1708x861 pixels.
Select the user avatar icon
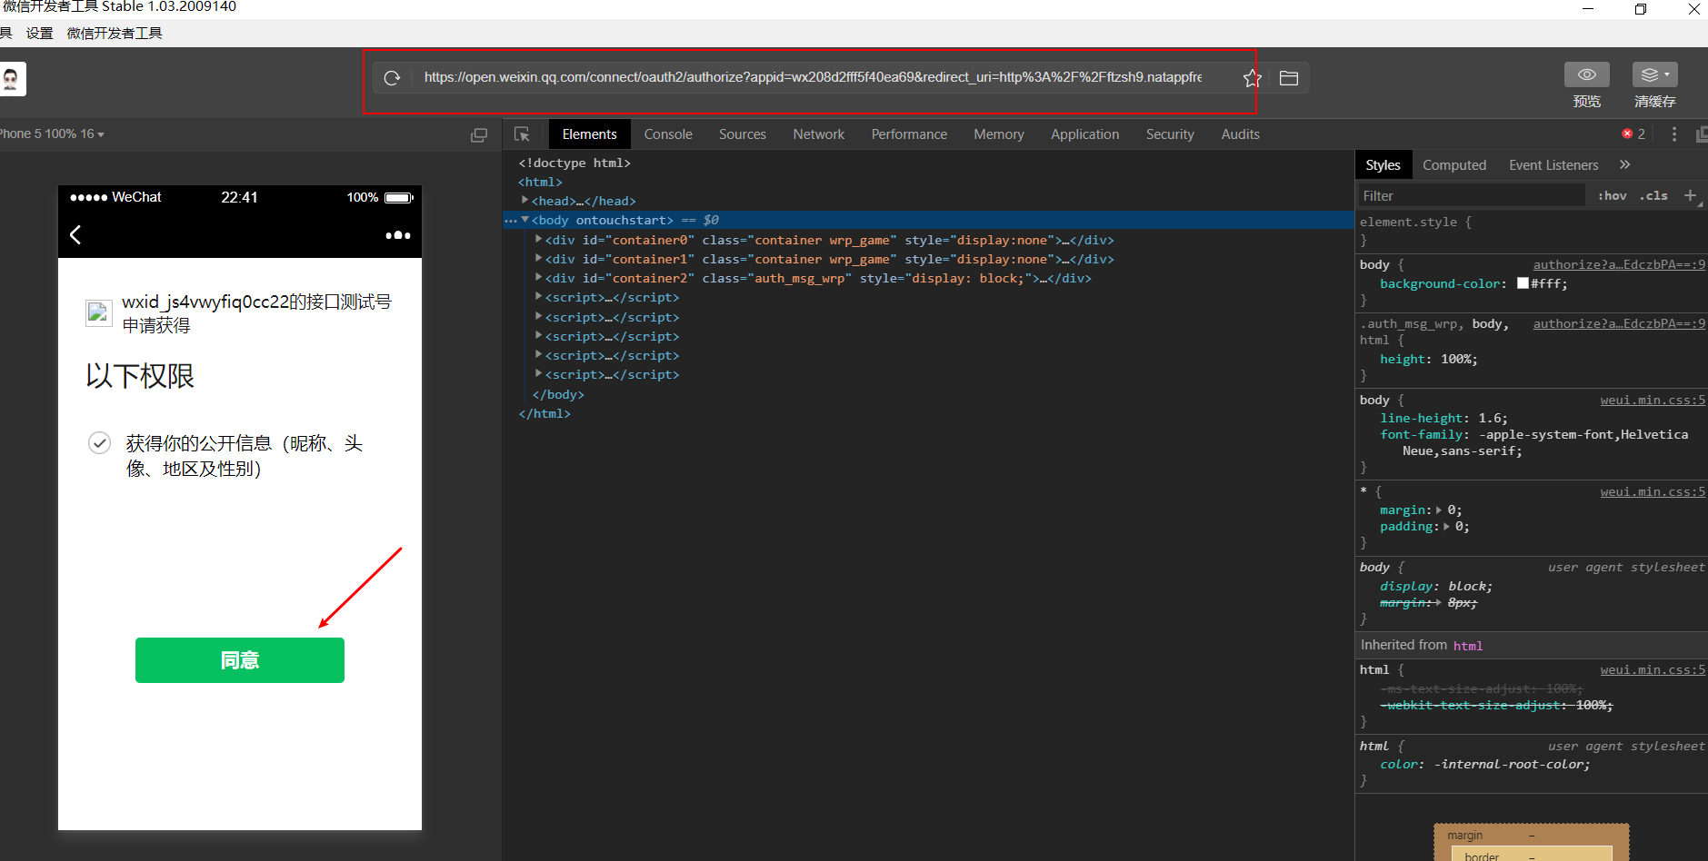pos(11,79)
